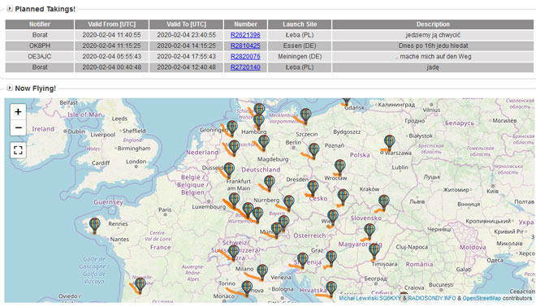Select balloon marker west of Česko label
Screen dimensions: 536x307
tap(313, 188)
